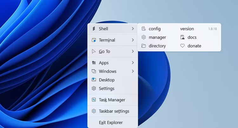
Task: Click the config file icon in Shell submenu
Action: [143, 29]
